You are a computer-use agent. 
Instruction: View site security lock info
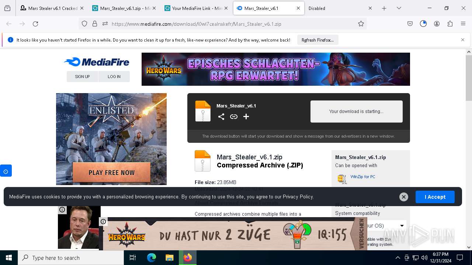[x=95, y=24]
